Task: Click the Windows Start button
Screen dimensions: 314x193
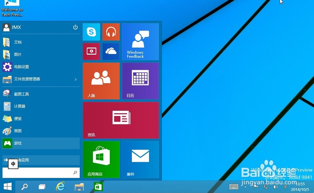Action: coord(8,187)
